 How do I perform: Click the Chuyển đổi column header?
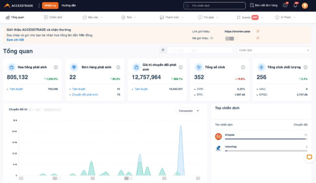[300, 125]
